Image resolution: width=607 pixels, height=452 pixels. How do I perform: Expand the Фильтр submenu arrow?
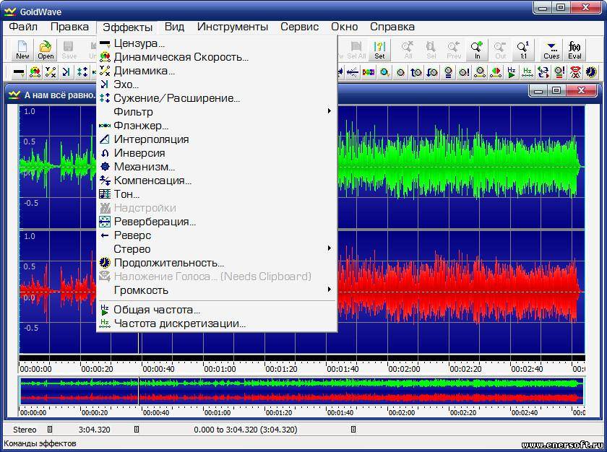[330, 111]
